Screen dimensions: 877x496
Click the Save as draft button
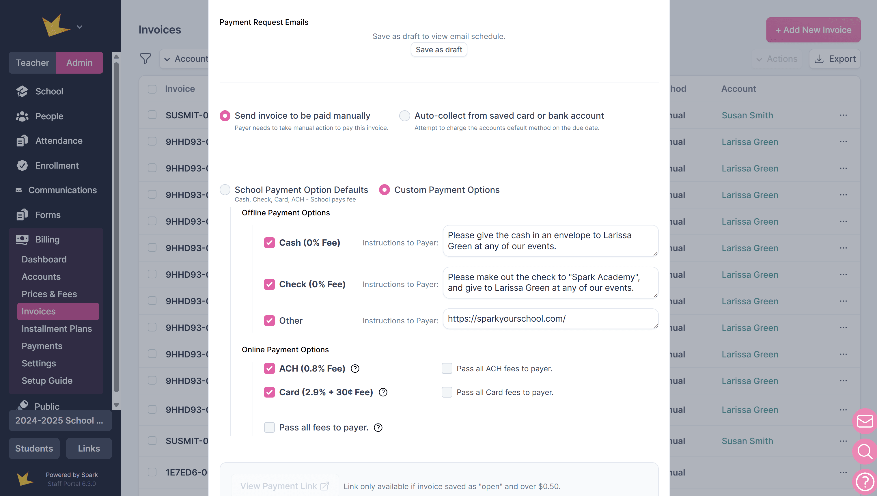coord(439,50)
